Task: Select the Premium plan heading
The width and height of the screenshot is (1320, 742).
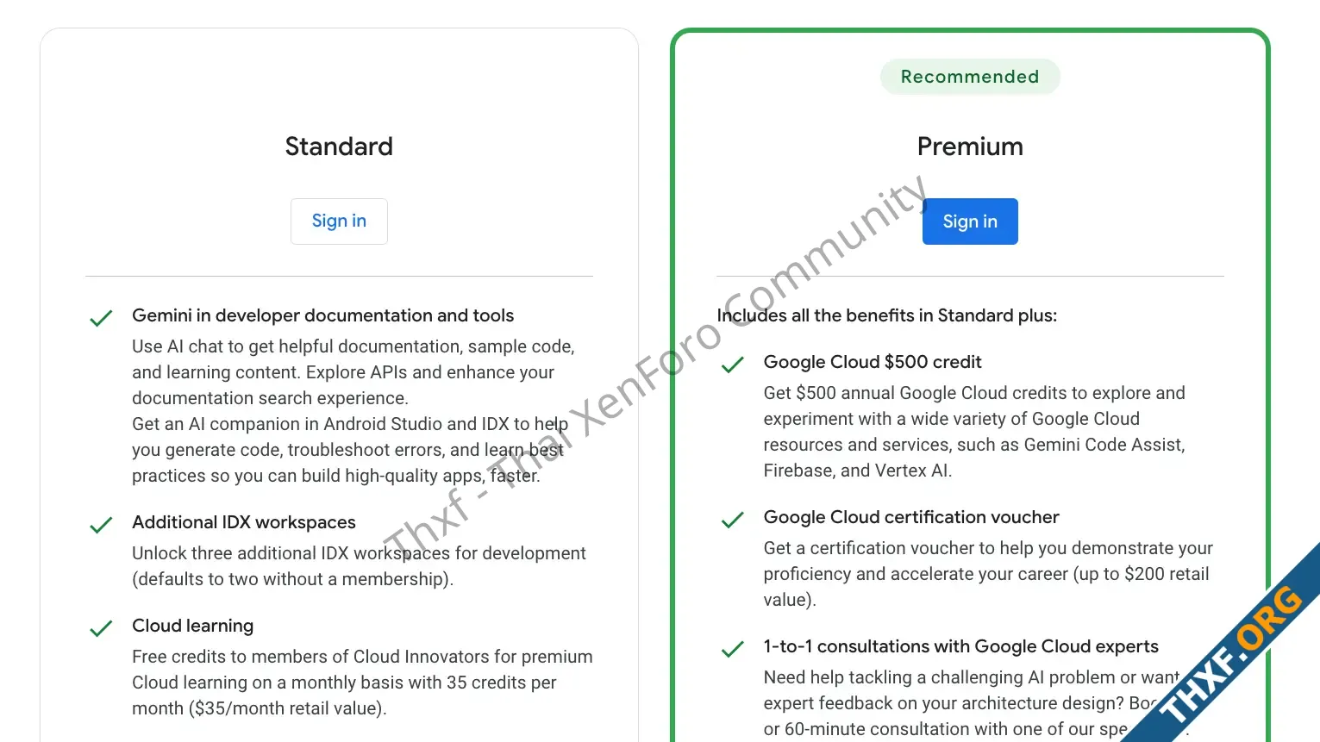Action: click(970, 147)
